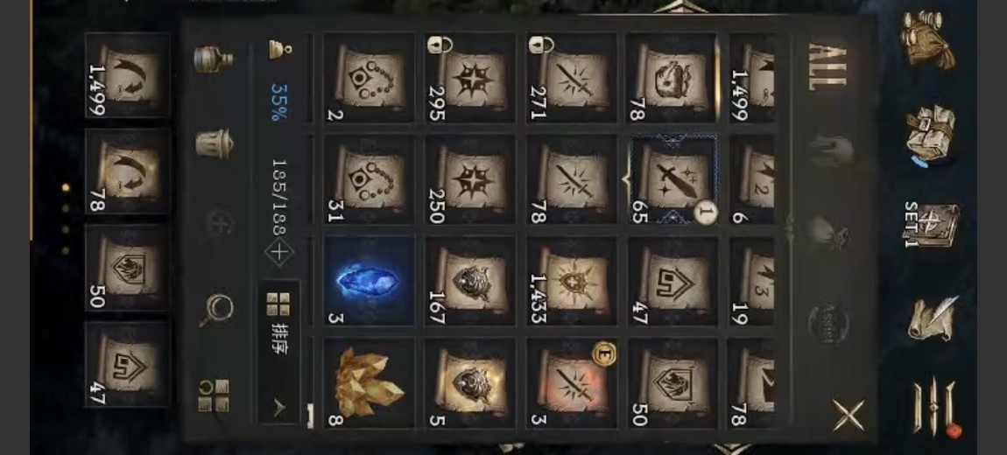
Task: Expand inventory slots with 185/188 plus button
Action: coord(278,252)
